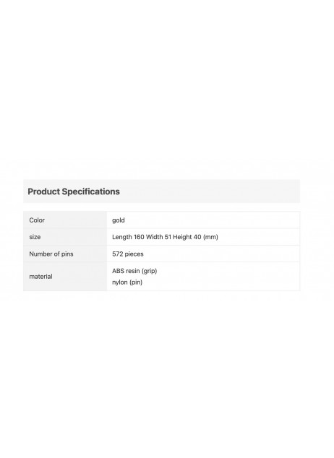Click the word nylon in material cell
The width and height of the screenshot is (334, 458).
(x=120, y=282)
